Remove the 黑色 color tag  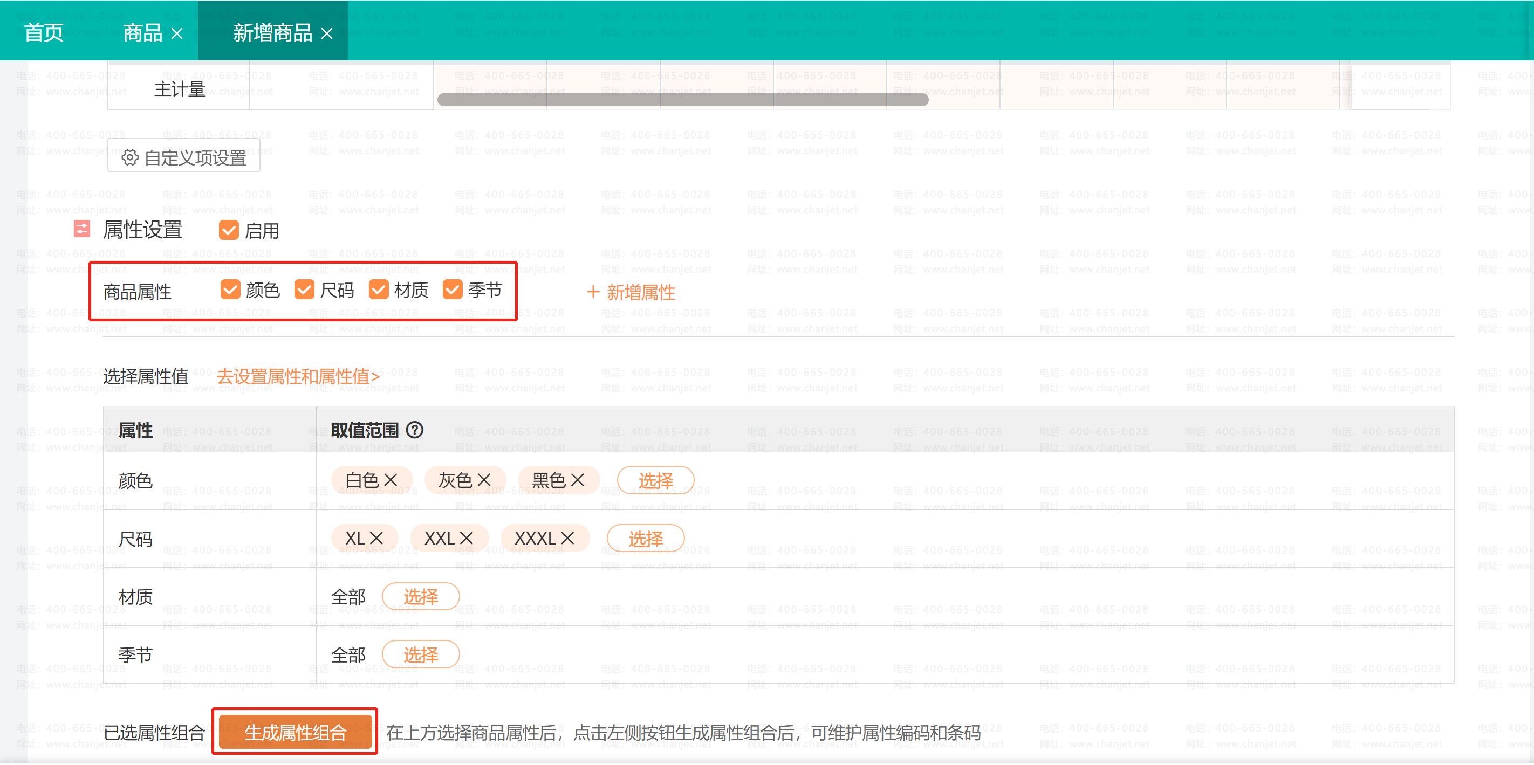point(578,480)
